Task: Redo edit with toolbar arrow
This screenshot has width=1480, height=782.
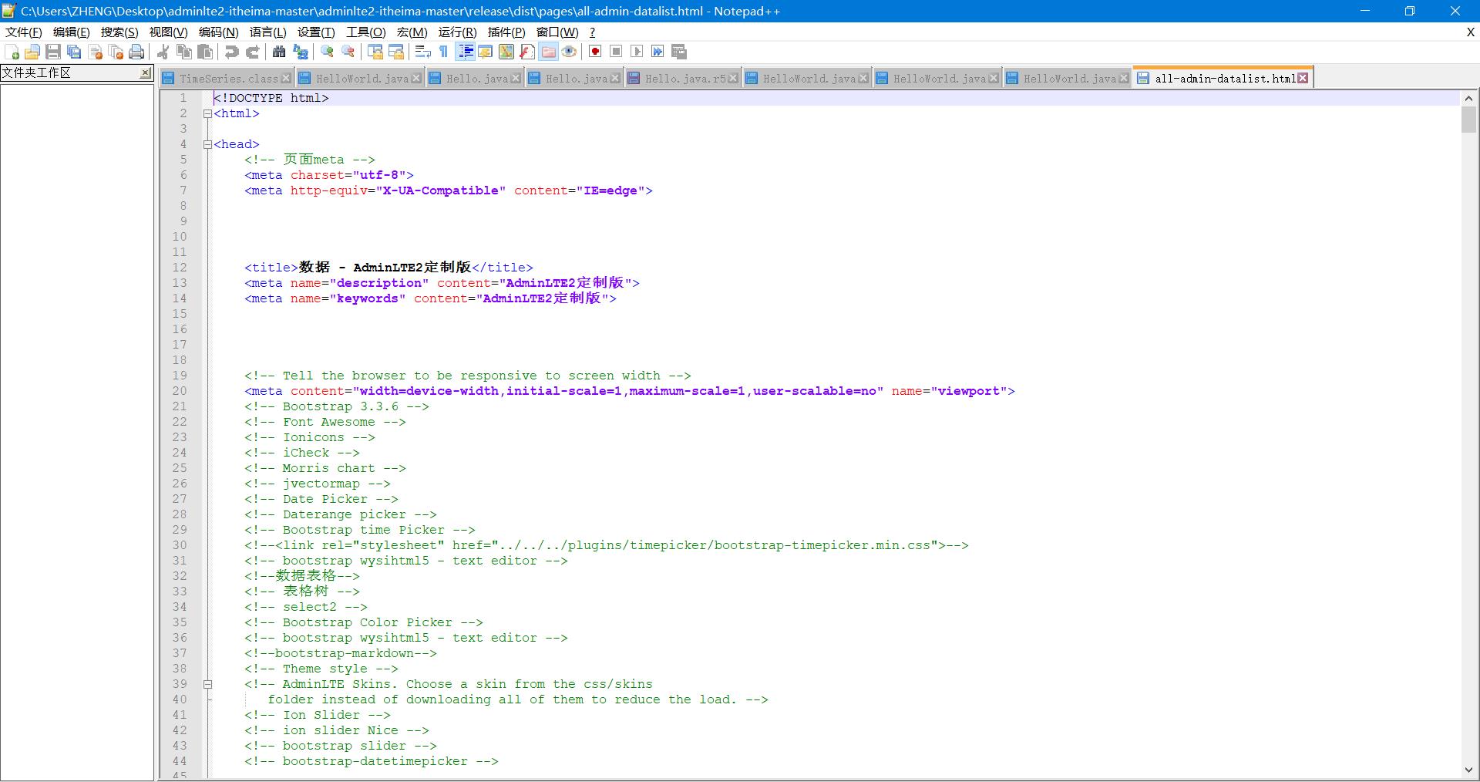Action: point(252,52)
